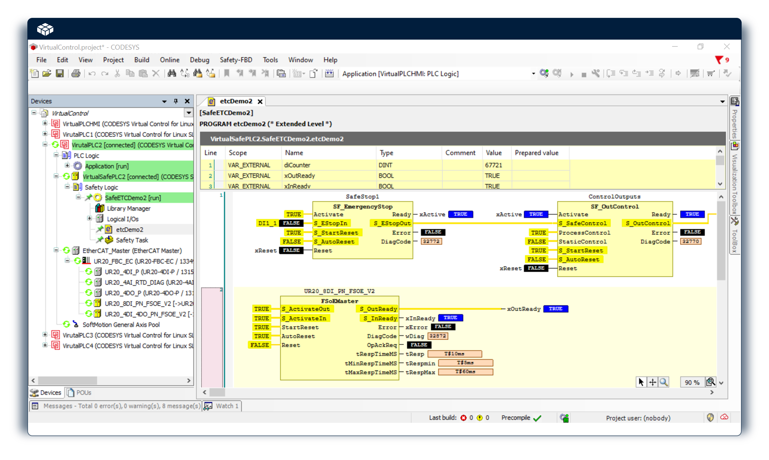Select the magnifier zoom tool in editor

(663, 382)
